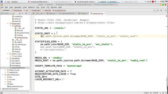The image size is (168, 94).
Task: Expand the our_static folder
Action: [10, 56]
